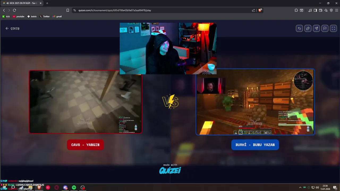This screenshot has width=340, height=191.
Task: Open Discord from the taskbar
Action: 65,188
